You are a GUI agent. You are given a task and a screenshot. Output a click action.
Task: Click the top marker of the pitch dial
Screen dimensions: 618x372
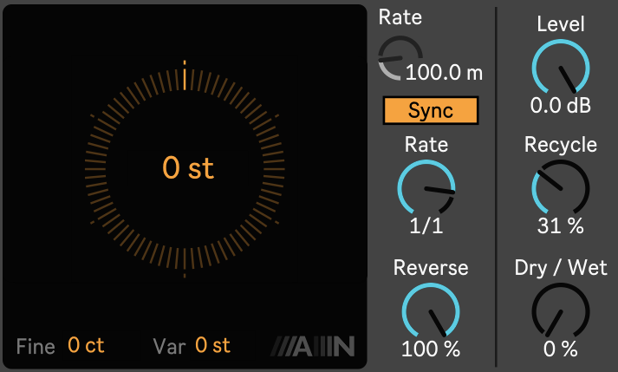(x=184, y=75)
